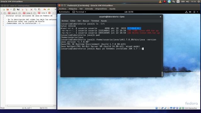The width and height of the screenshot is (201, 113).
Task: Click the Save All icon in Notepadqq
Action: [18, 9]
